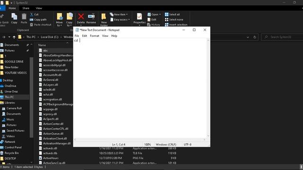Viewport: 303px width, 170px height.
Task: Create a New folder from ribbon
Action: (x=104, y=19)
